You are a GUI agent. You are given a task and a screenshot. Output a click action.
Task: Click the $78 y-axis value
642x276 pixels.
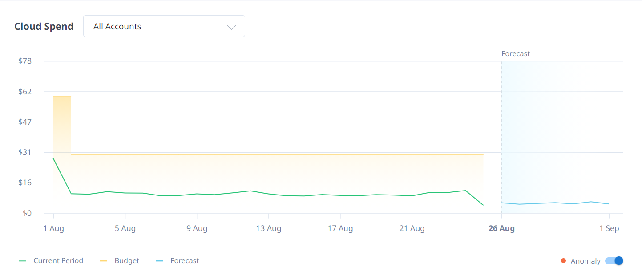tap(25, 61)
